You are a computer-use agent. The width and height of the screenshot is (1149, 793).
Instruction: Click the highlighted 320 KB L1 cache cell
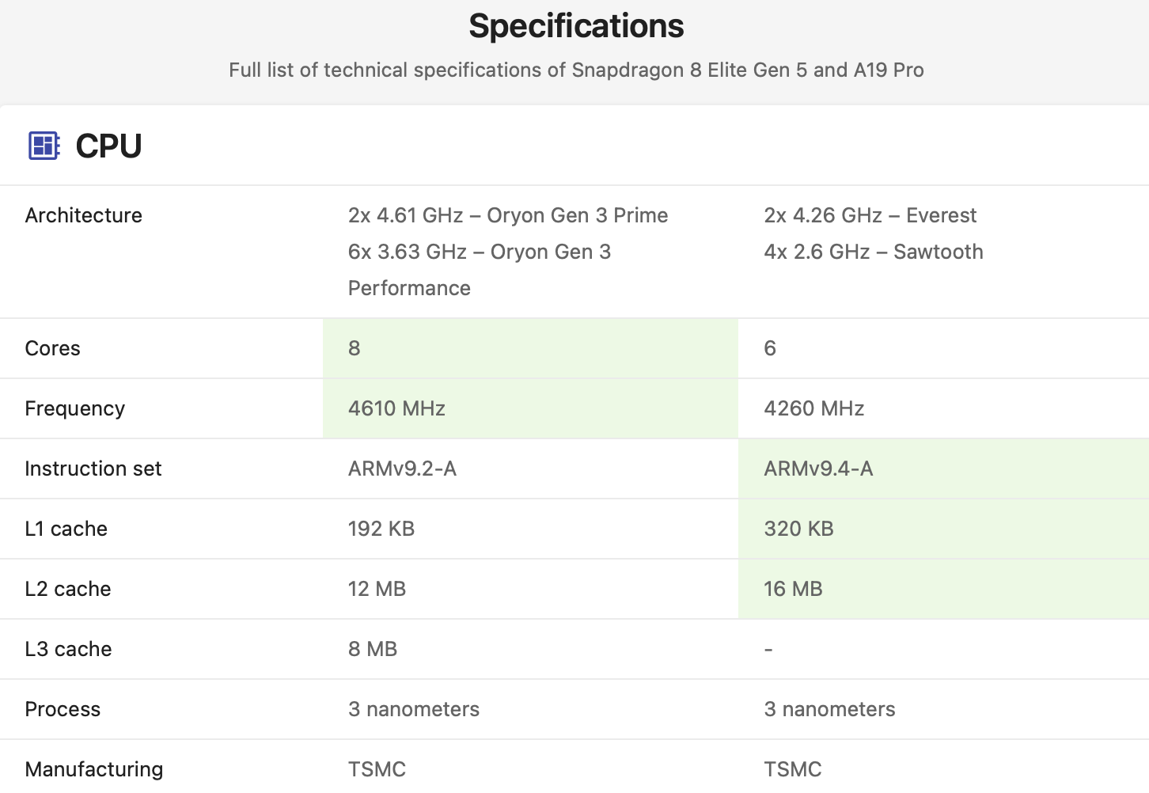pos(943,529)
